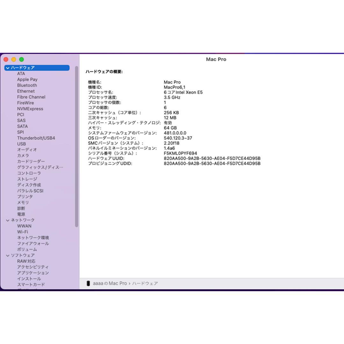Select SPI in the sidebar
The image size is (344, 344).
(20, 132)
